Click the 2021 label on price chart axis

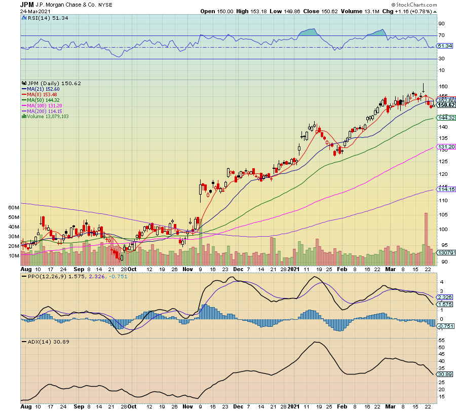pos(293,269)
